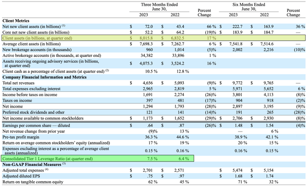Click total net revenues value "5,093"

179,83
